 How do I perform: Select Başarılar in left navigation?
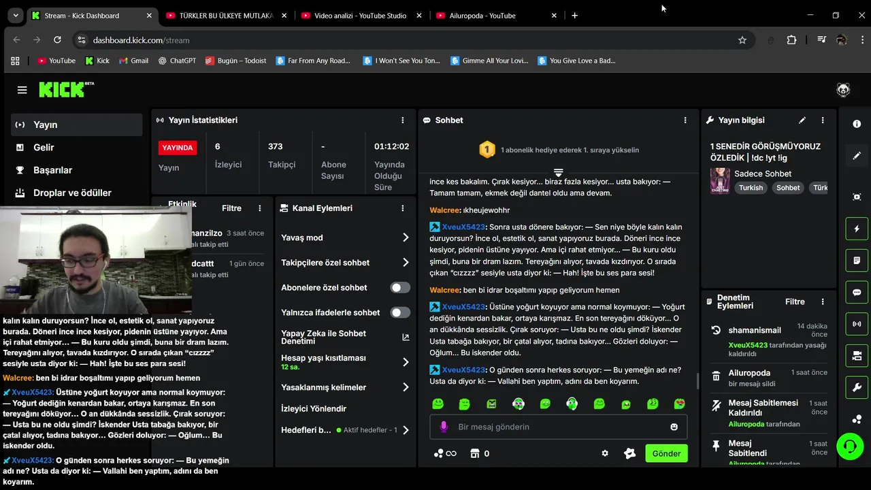click(76, 170)
